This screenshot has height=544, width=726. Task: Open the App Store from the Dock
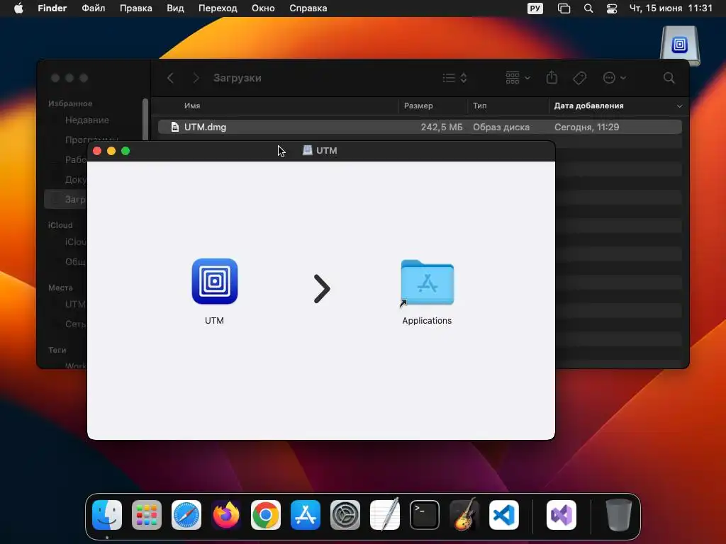pyautogui.click(x=306, y=515)
